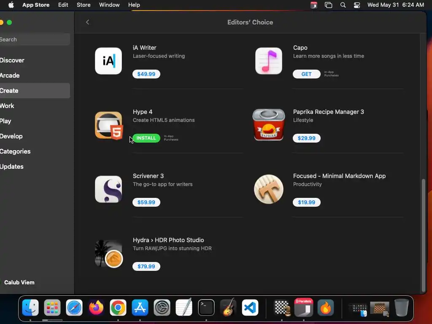
Task: Open the Paprika Recipe Manager icon
Action: tap(269, 125)
